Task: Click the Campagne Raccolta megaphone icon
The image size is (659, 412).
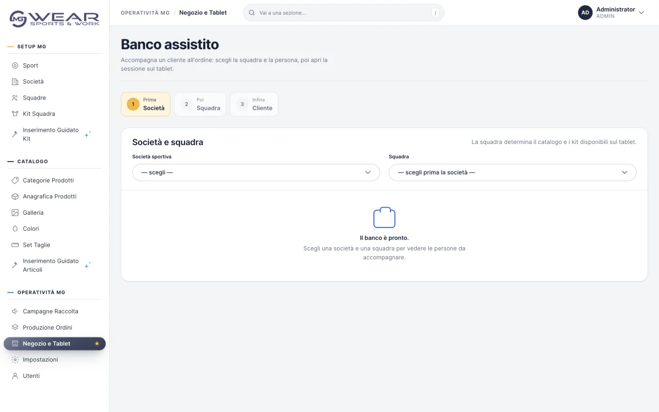Action: coord(15,311)
